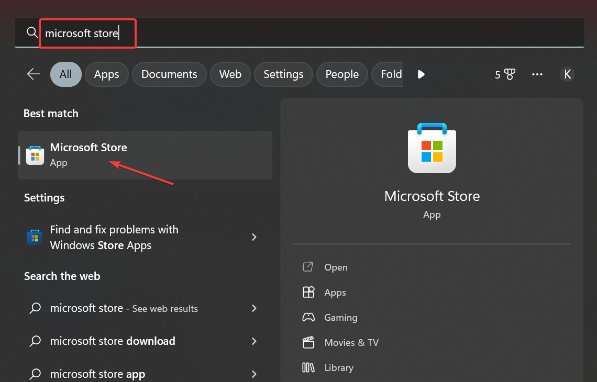
Task: Expand chevron for microsoft store app
Action: 254,374
